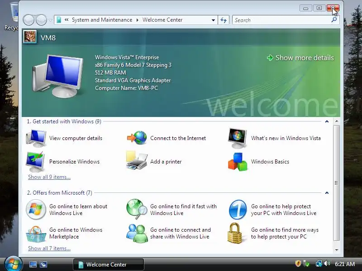Collapse Offers from Microsoft section
Viewport: 362px width, 271px height.
click(x=327, y=193)
